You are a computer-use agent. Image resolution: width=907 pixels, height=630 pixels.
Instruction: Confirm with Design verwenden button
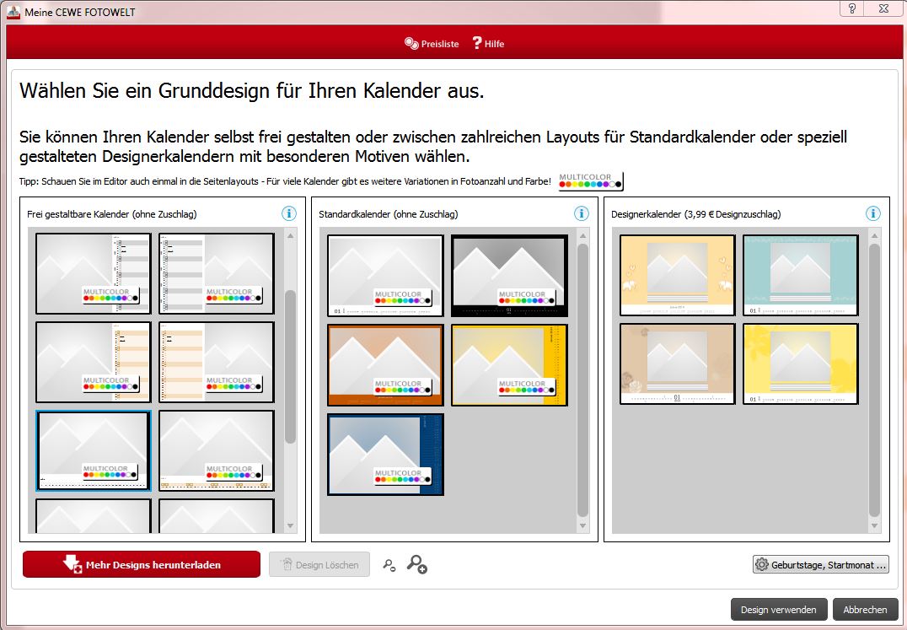pyautogui.click(x=778, y=609)
